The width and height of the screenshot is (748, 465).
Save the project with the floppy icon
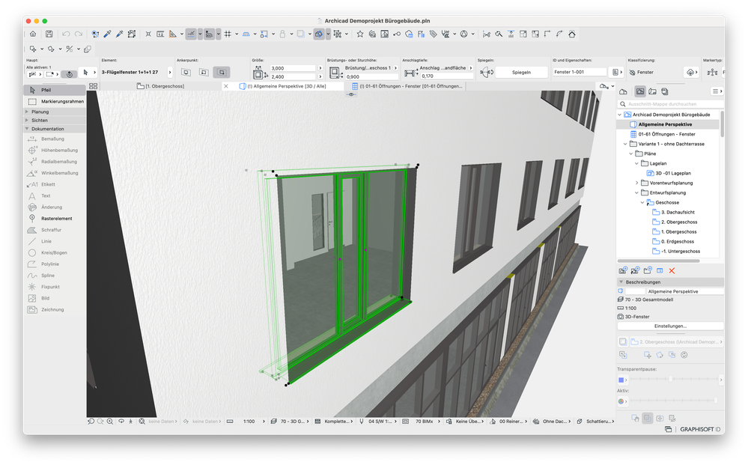click(49, 34)
